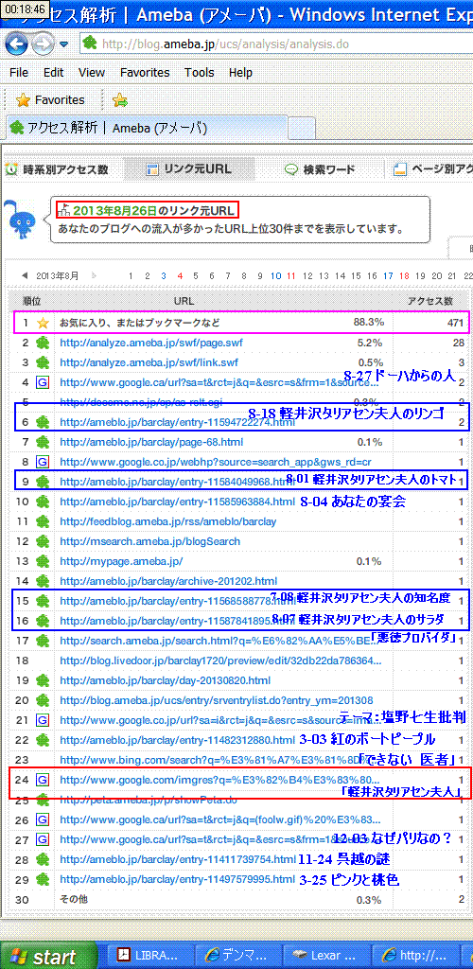Select day 3 in the calendar row

[163, 276]
